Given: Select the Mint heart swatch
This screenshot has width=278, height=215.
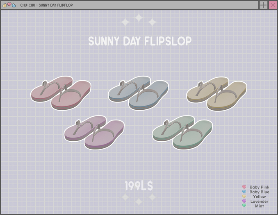Looking at the screenshot, I should 244,206.
